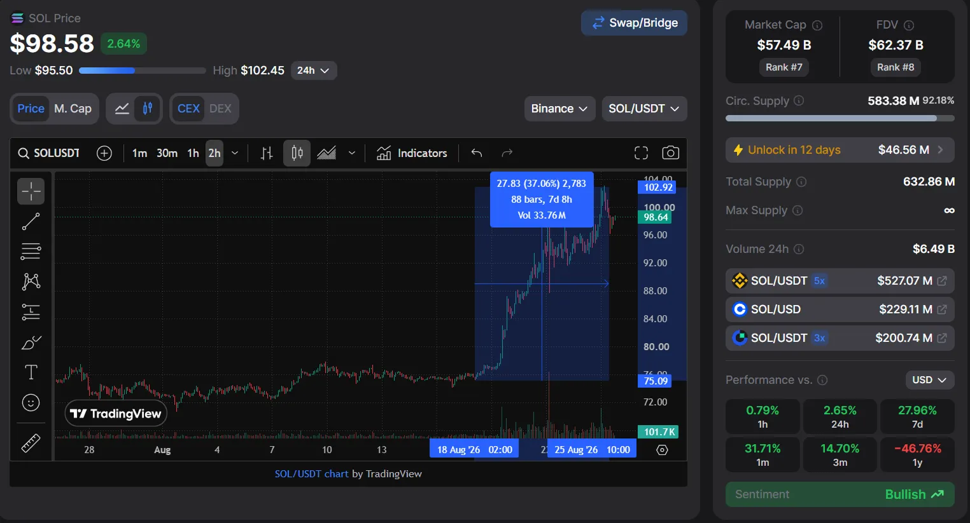Open Coinbase SOL/USD market external link
970x523 pixels.
click(942, 309)
